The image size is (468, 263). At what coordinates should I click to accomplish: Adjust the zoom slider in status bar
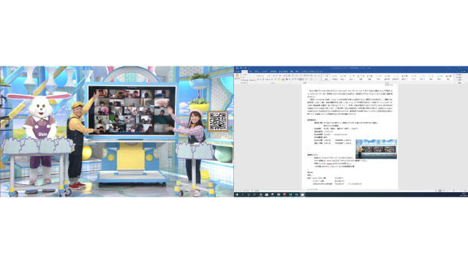[x=453, y=191]
